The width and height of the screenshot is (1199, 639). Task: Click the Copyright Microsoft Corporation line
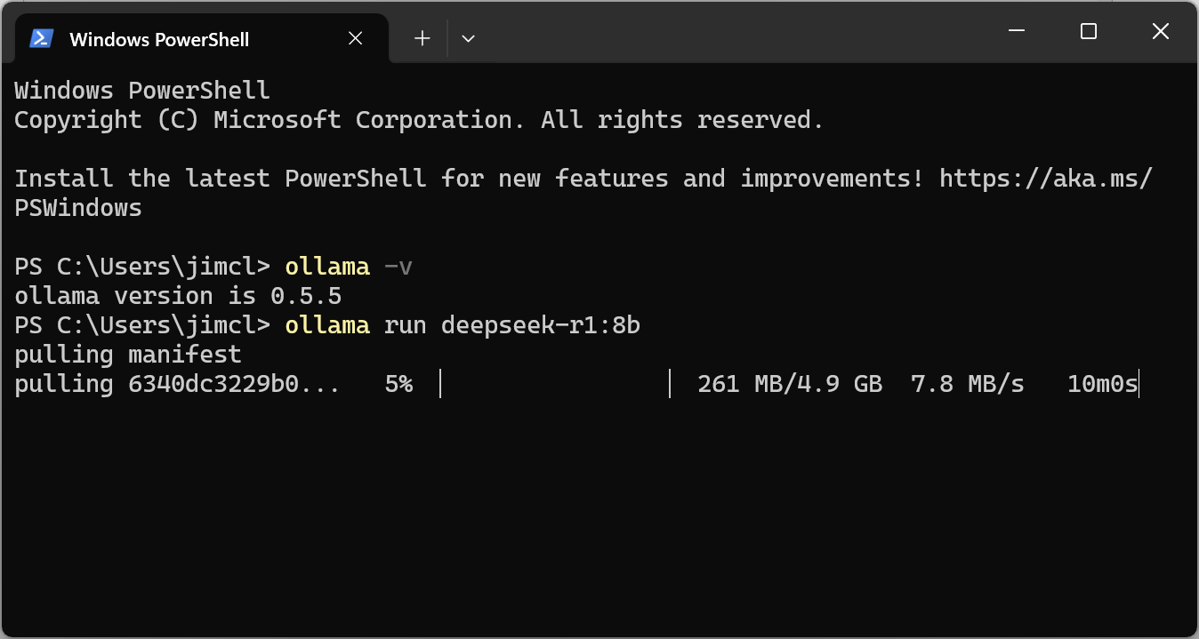tap(418, 119)
